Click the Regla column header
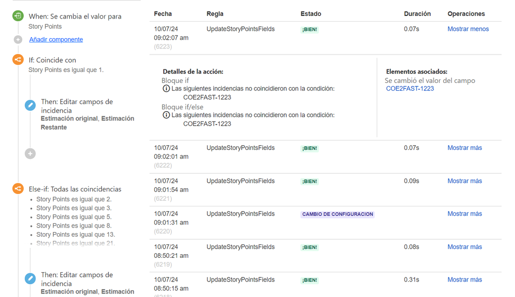This screenshot has height=297, width=515. point(215,14)
